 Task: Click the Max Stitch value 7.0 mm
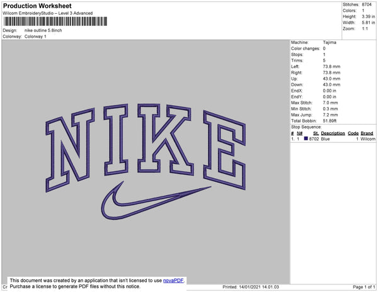[331, 103]
